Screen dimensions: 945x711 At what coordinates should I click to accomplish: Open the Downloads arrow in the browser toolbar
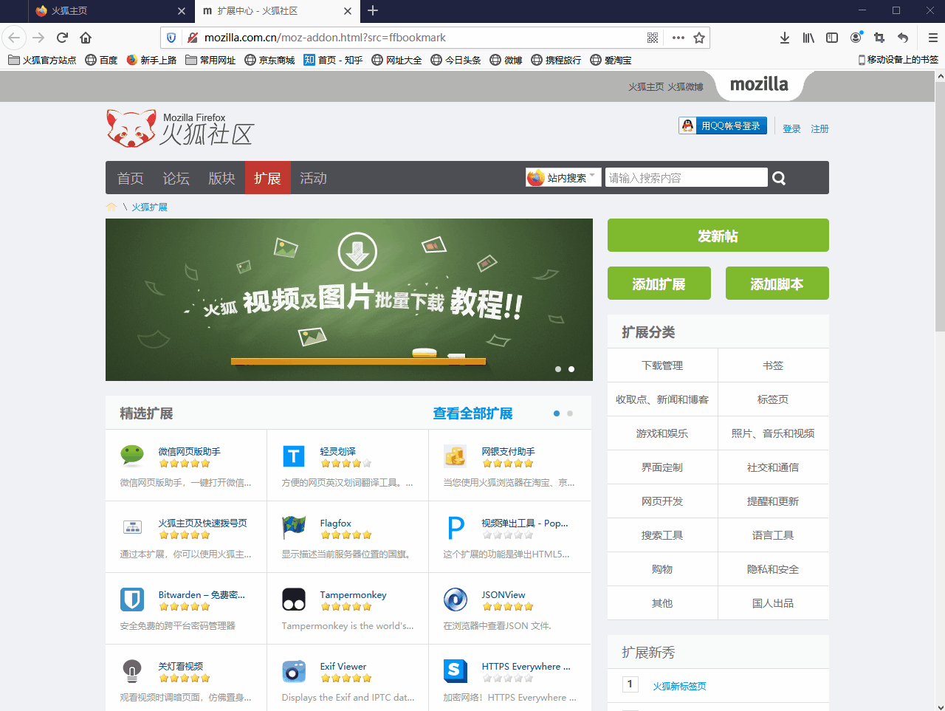click(x=784, y=38)
